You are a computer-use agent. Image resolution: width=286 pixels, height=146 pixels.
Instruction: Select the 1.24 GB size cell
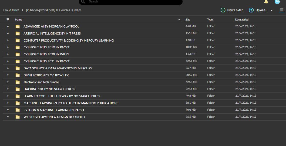click(190, 54)
